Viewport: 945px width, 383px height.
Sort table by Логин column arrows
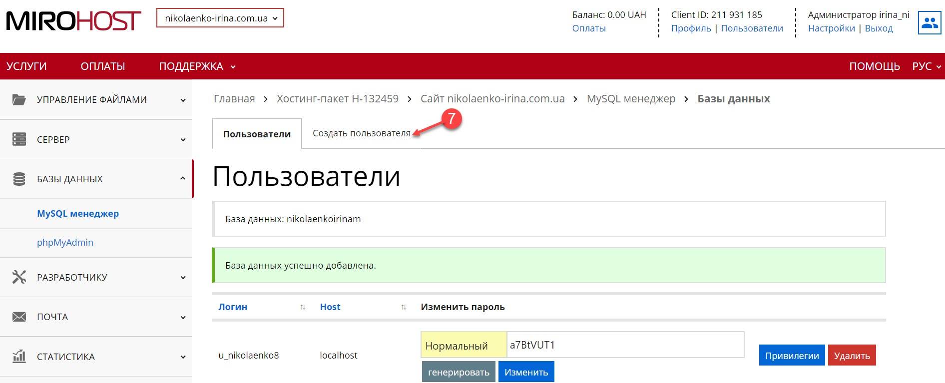point(303,307)
